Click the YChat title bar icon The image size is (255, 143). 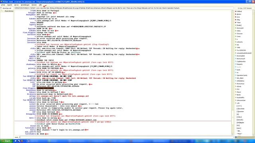pyautogui.click(x=1, y=2)
